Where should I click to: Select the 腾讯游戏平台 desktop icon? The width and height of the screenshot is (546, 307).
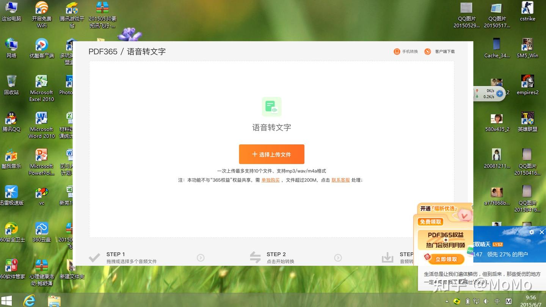pos(72,14)
